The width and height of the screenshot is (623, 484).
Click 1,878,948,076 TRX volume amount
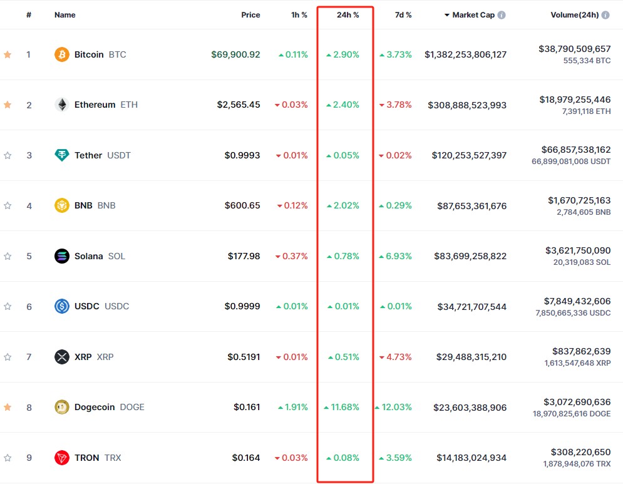click(x=577, y=464)
